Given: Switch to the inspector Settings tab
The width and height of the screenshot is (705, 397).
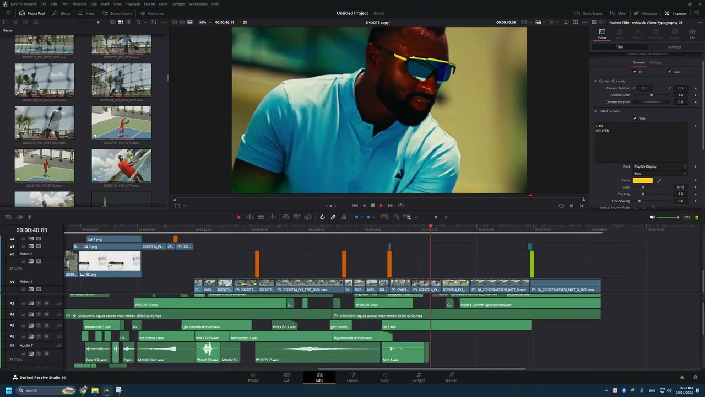Looking at the screenshot, I should coord(674,47).
